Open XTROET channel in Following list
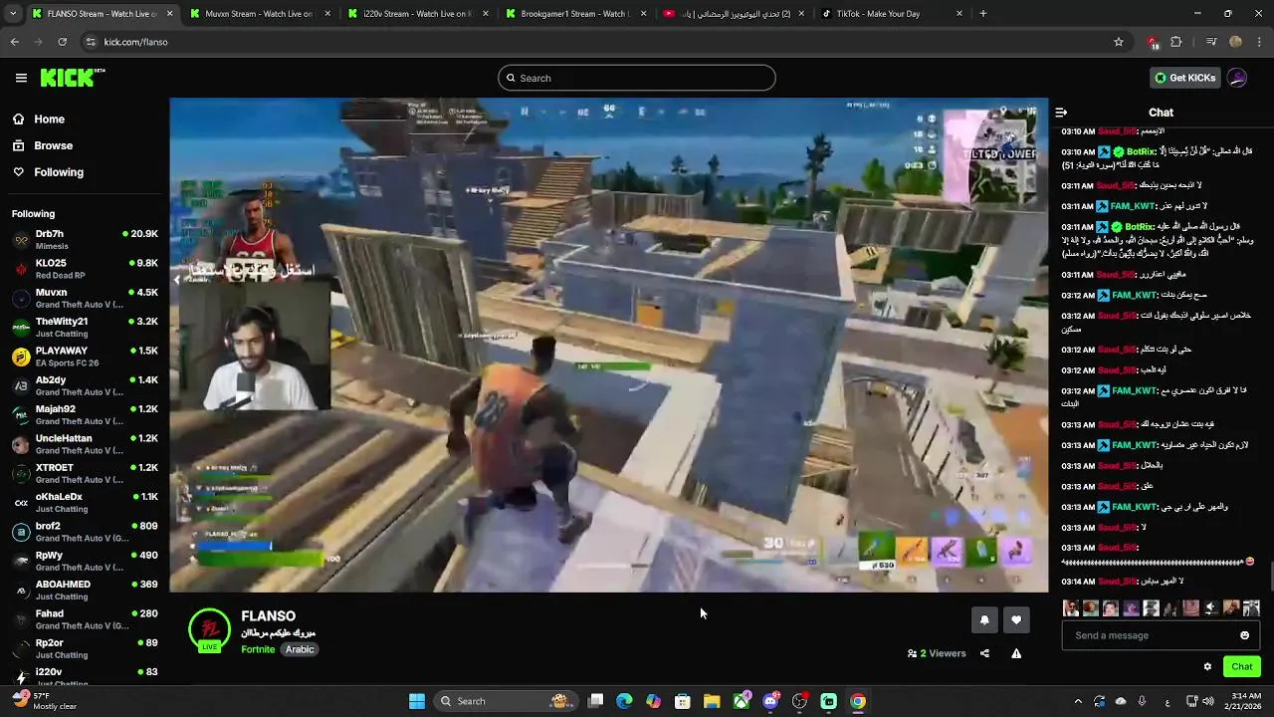The height and width of the screenshot is (717, 1274). tap(85, 473)
